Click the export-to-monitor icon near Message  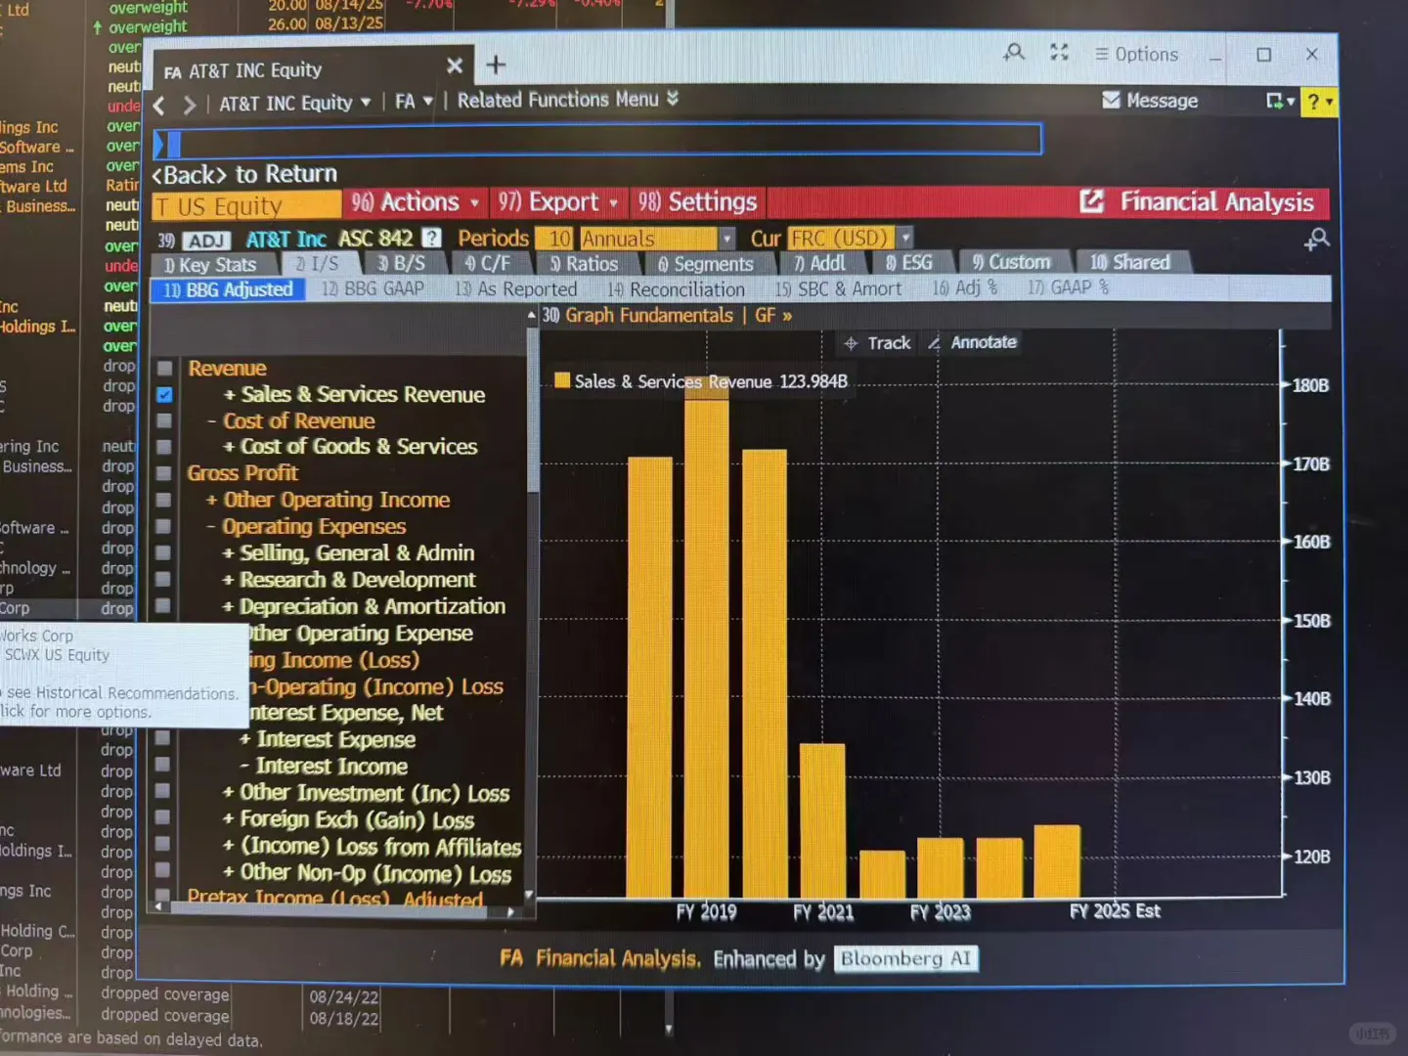1276,101
